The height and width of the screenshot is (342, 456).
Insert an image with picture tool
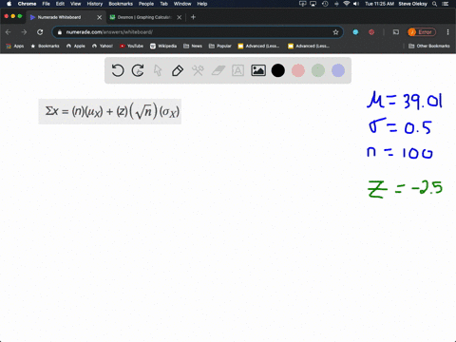click(x=258, y=70)
